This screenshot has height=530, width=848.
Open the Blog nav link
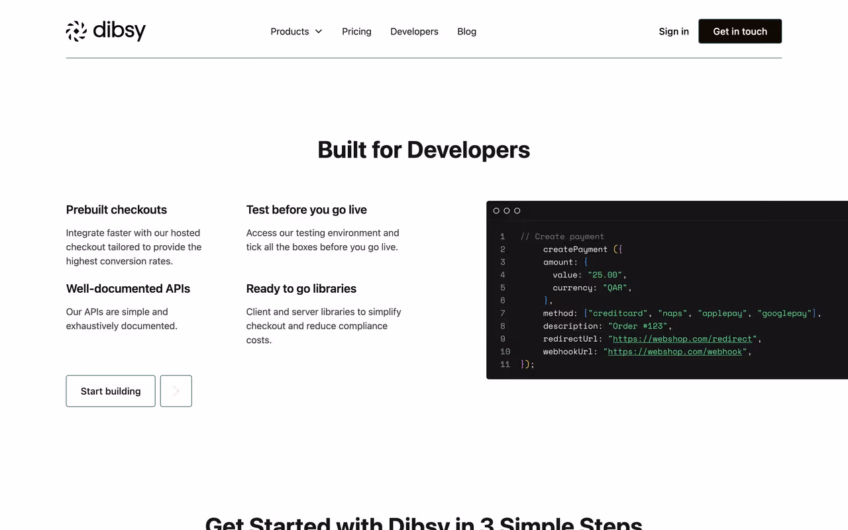coord(466,31)
